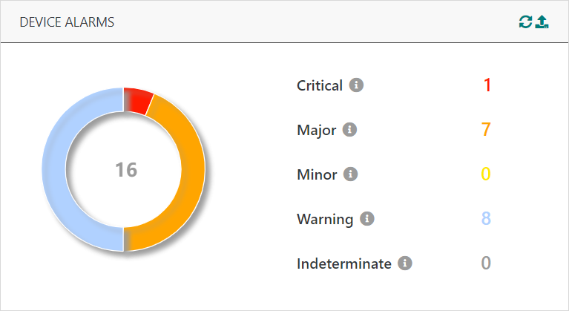The image size is (569, 311).
Task: Click the Device Alarms panel title
Action: pos(67,22)
